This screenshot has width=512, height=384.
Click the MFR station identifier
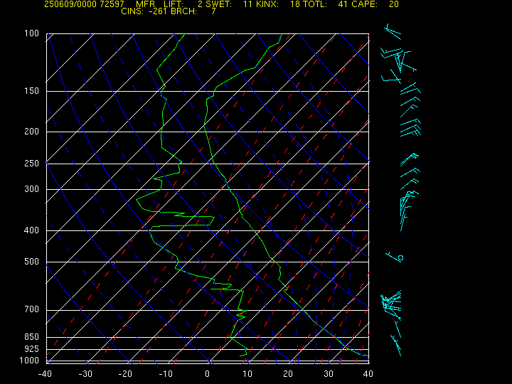pos(145,4)
